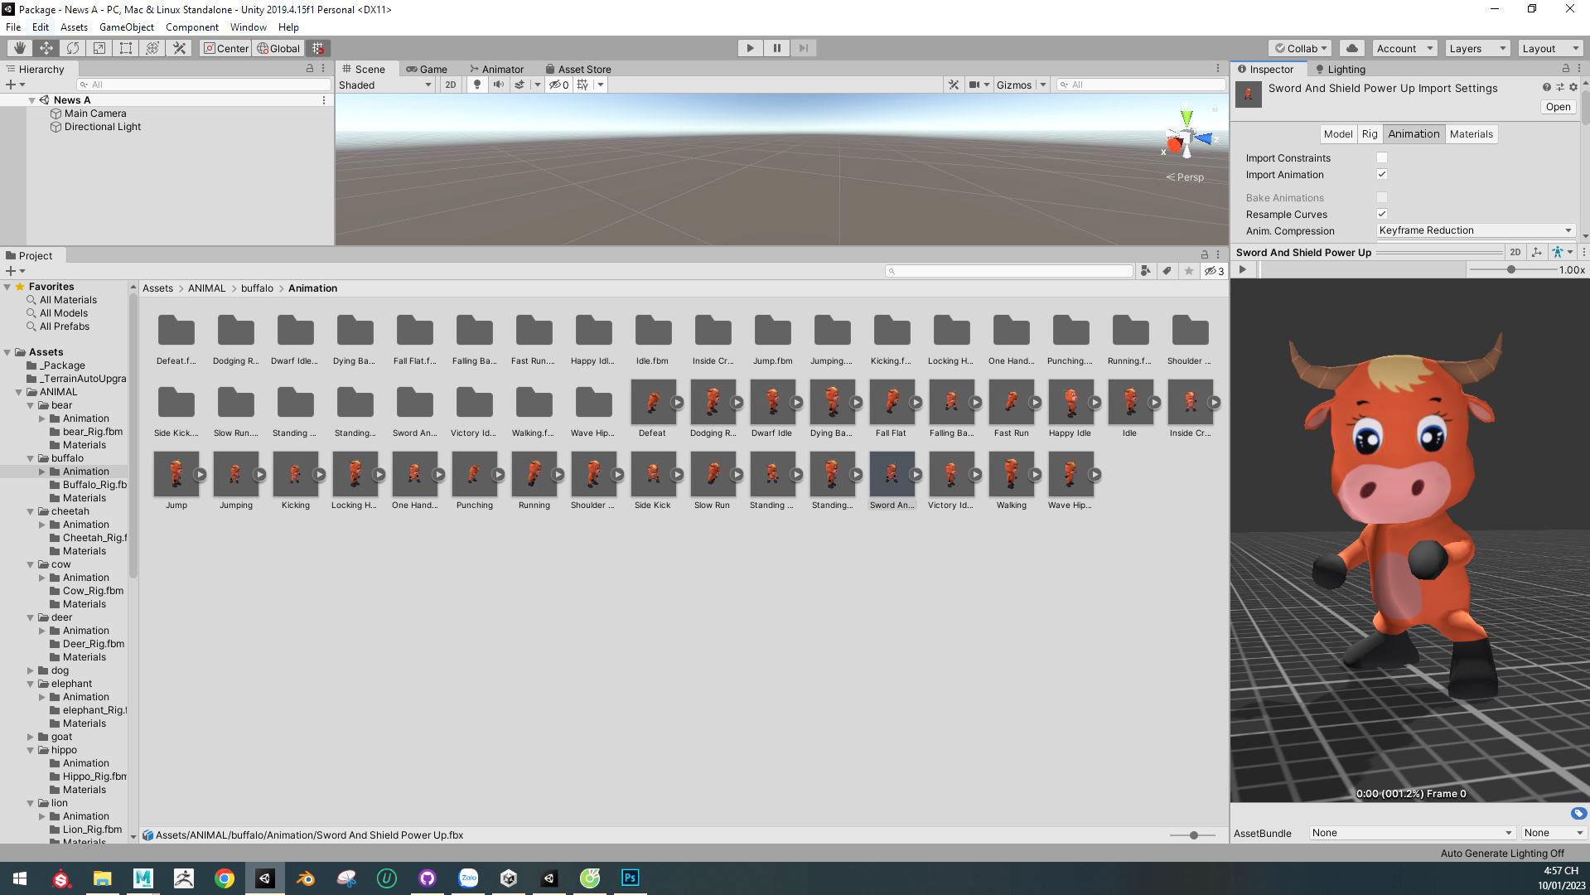Open the GameObject menu
Viewport: 1590px width, 895px height.
click(126, 27)
